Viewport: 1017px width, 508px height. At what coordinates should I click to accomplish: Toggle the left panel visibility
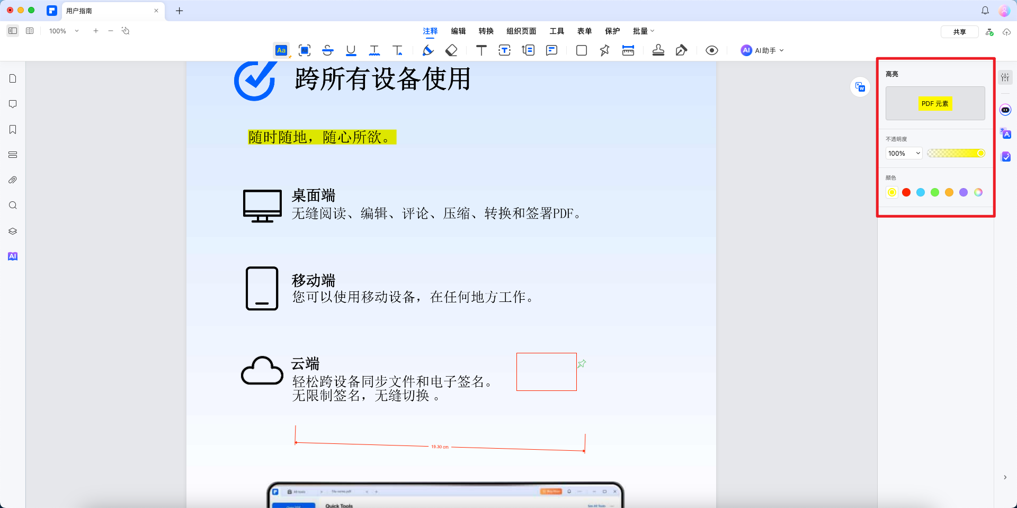[x=13, y=31]
